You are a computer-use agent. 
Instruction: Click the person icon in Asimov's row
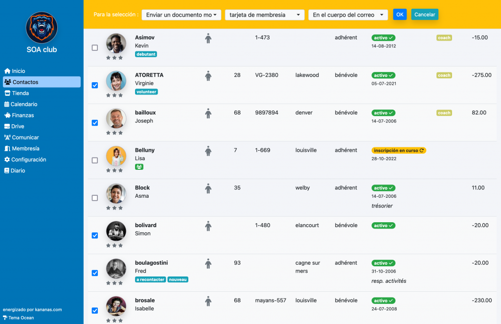[x=208, y=38]
